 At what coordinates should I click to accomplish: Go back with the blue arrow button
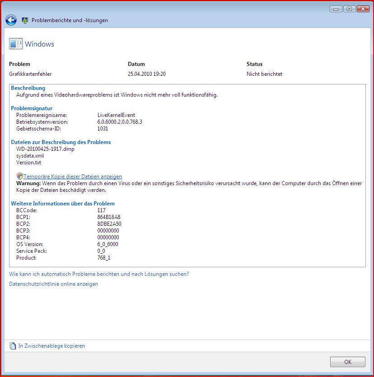(11, 20)
